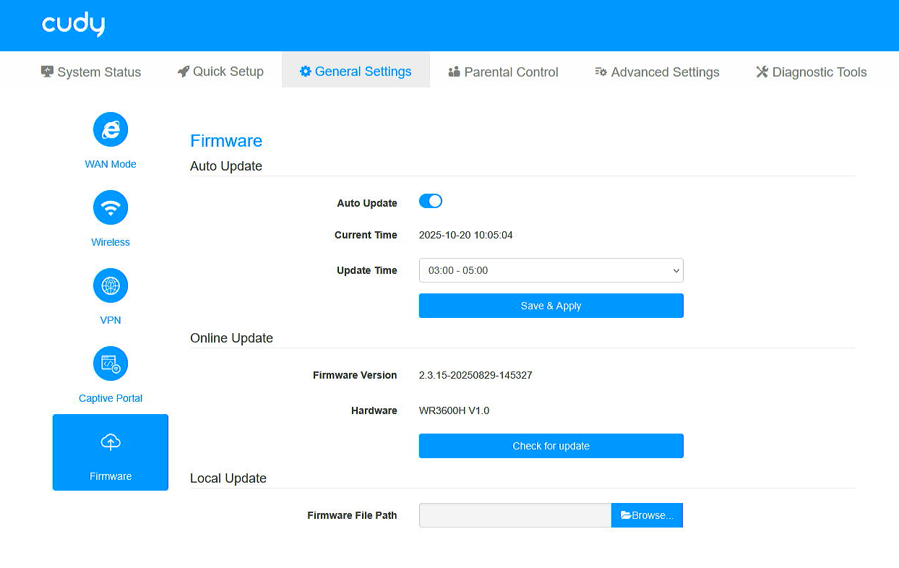Click the Firmware File Path field
The width and height of the screenshot is (899, 568).
point(515,515)
